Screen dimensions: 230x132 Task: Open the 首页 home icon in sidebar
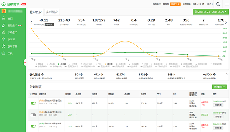pyautogui.click(x=3, y=18)
